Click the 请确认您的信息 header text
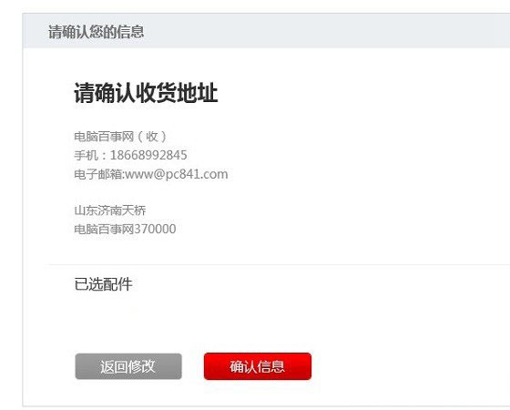Viewport: 510px width, 410px height. pyautogui.click(x=96, y=32)
